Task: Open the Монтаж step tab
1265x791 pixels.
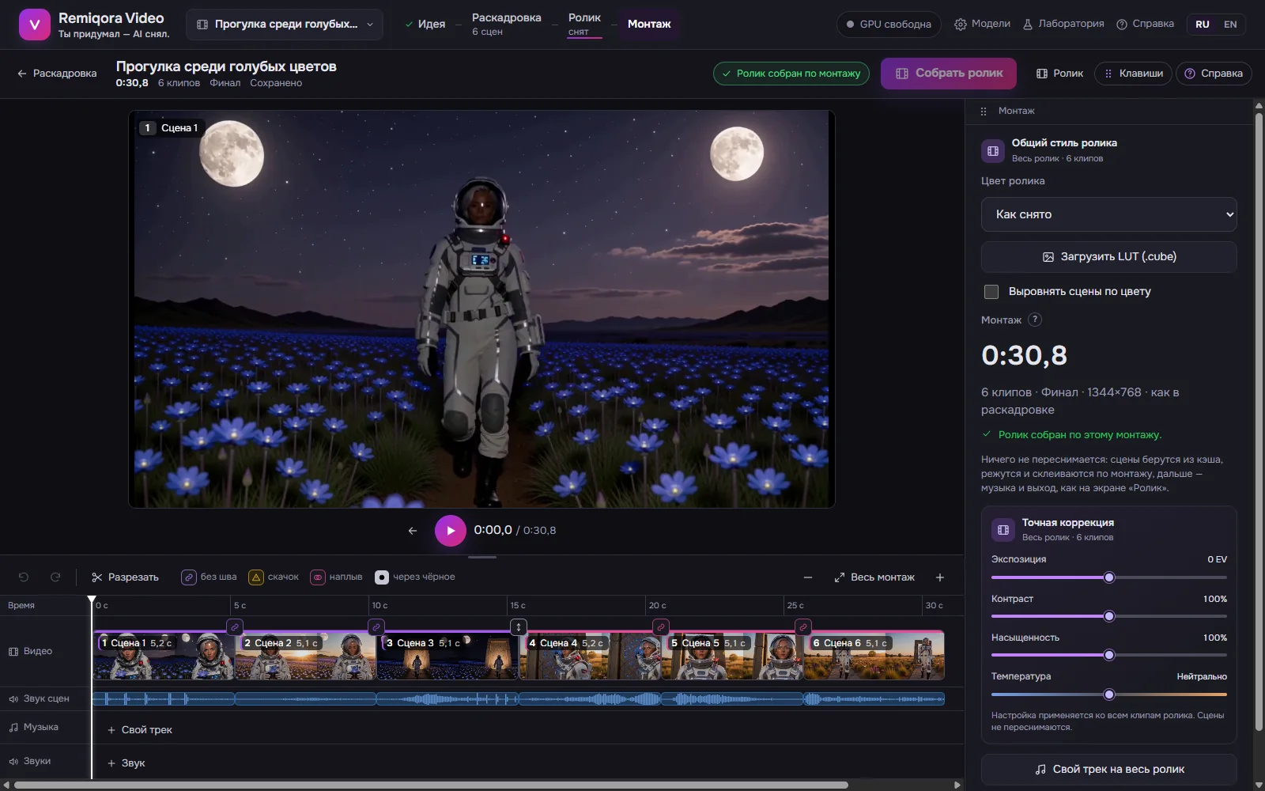Action: (649, 25)
